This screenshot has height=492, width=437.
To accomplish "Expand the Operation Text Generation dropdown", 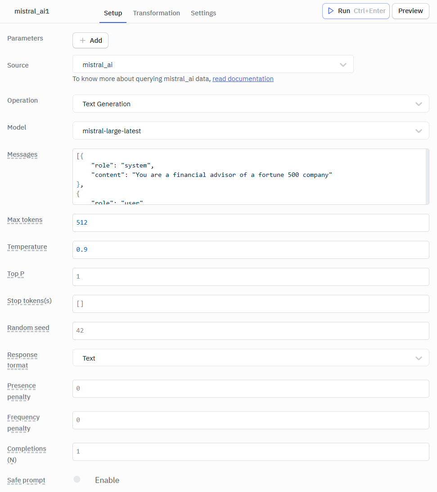I will point(251,104).
